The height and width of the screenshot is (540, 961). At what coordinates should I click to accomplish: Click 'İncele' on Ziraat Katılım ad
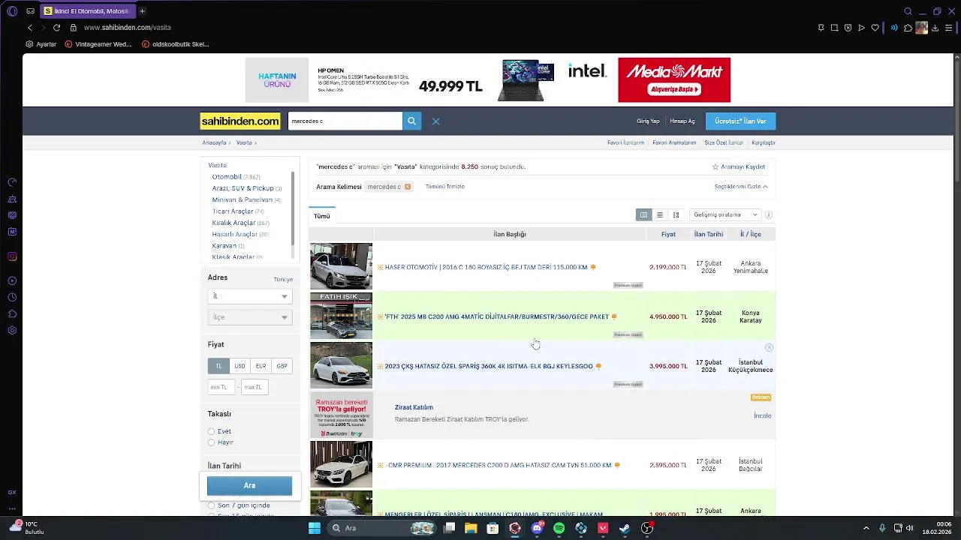click(762, 415)
